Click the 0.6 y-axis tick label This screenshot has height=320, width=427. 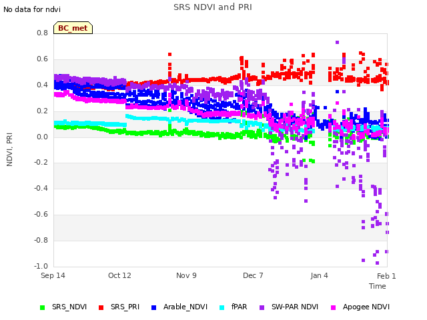click(43, 59)
